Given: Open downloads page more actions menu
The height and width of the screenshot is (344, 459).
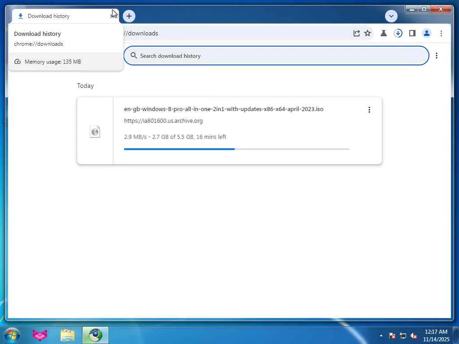Looking at the screenshot, I should point(437,56).
